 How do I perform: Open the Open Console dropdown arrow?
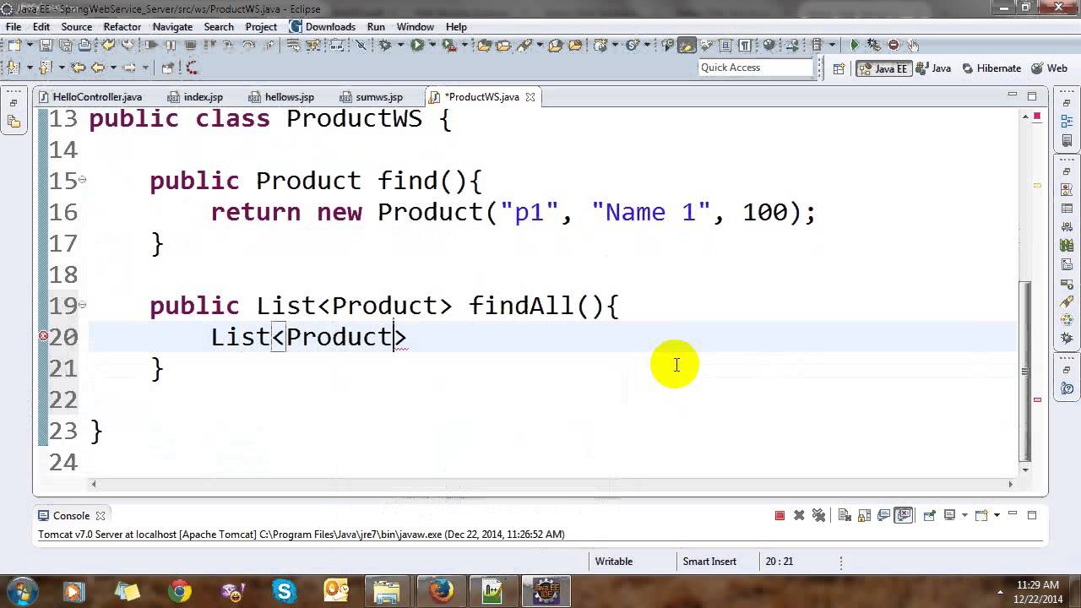(x=997, y=515)
